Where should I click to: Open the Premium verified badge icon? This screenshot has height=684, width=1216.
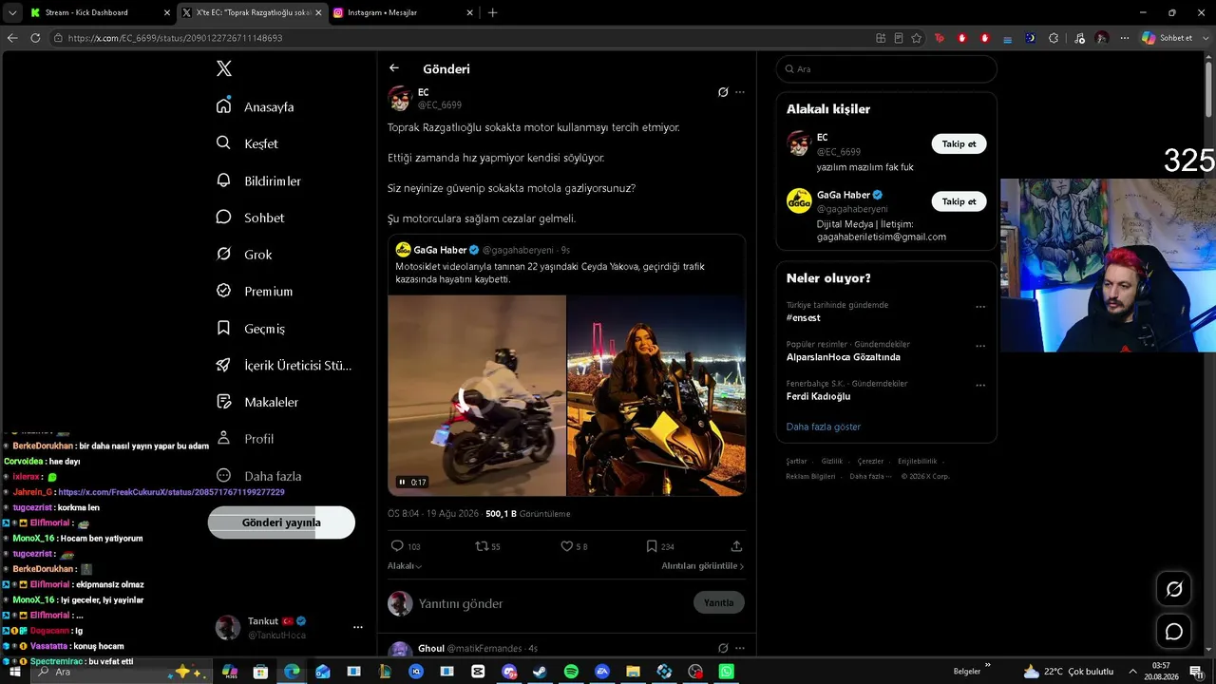[223, 291]
